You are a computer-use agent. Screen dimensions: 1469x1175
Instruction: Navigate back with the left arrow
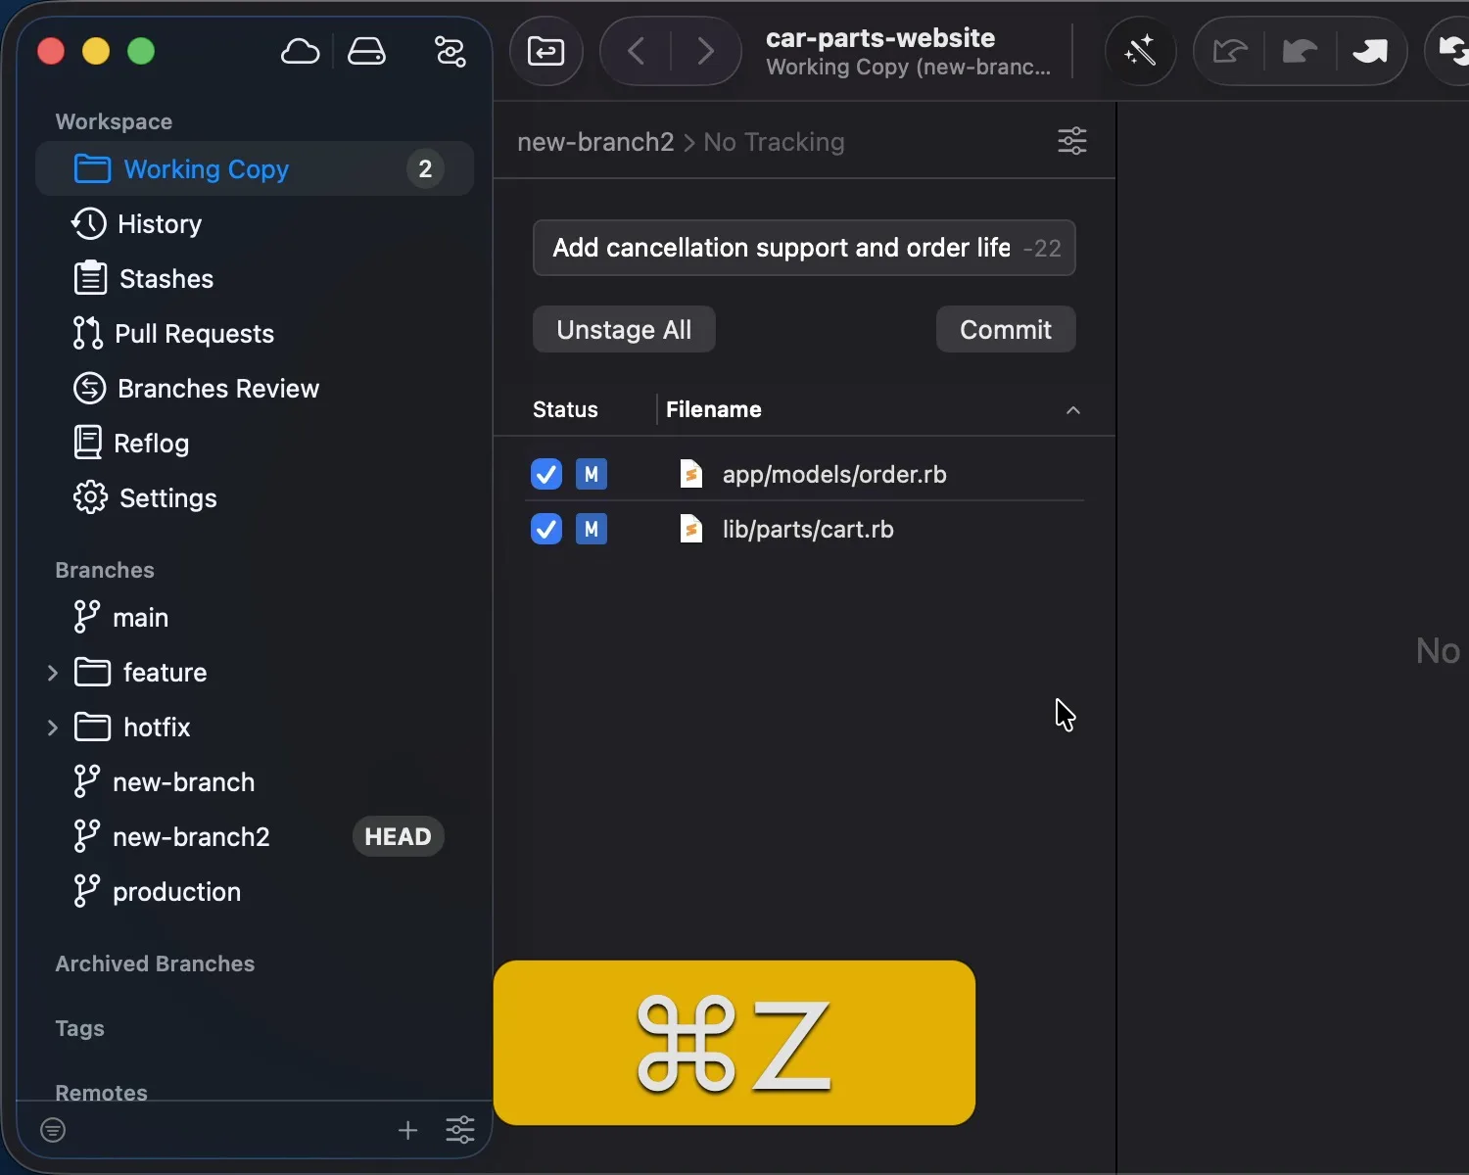point(636,51)
